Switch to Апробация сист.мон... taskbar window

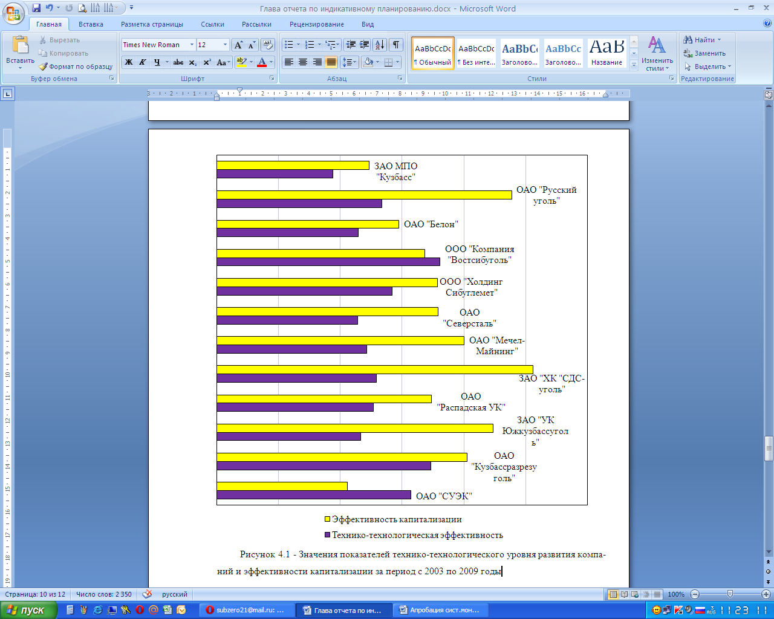pos(440,610)
